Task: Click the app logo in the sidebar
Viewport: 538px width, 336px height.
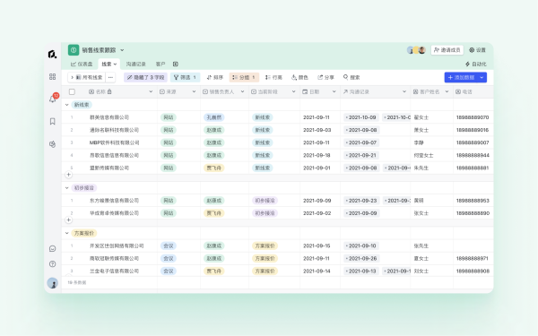Action: [x=52, y=54]
